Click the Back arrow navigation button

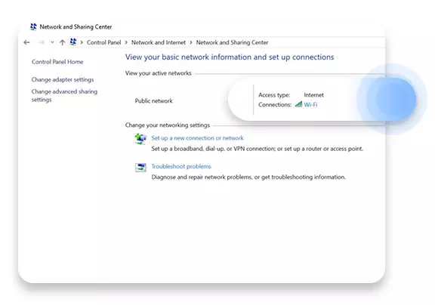click(x=26, y=42)
